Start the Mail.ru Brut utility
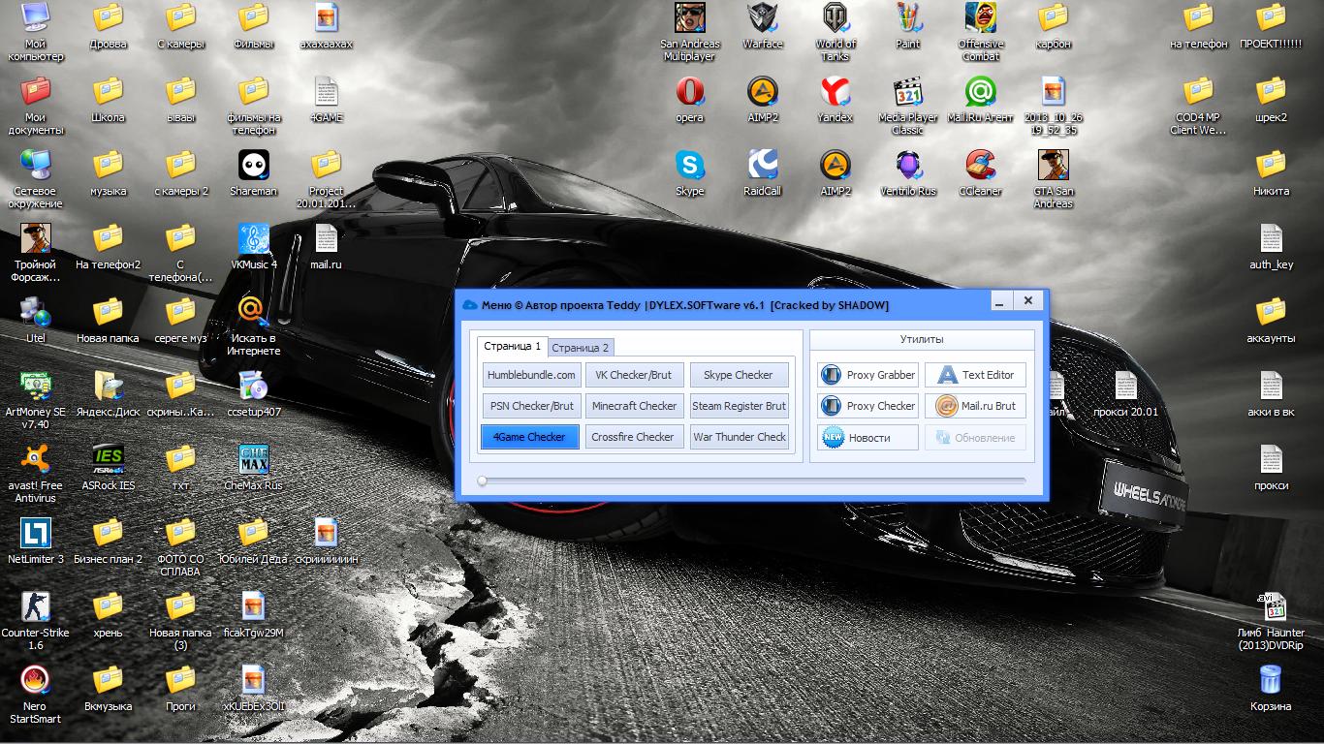This screenshot has height=744, width=1324. (x=975, y=406)
